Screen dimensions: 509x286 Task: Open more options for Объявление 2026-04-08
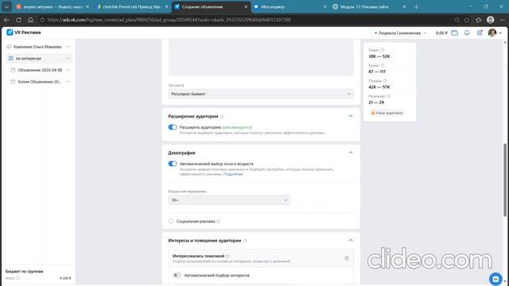68,70
